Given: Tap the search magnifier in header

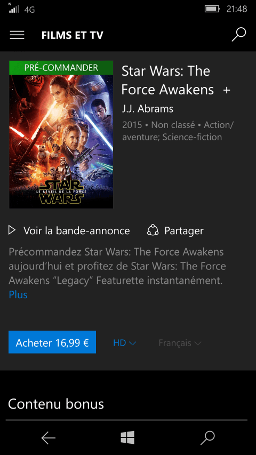Looking at the screenshot, I should [239, 35].
